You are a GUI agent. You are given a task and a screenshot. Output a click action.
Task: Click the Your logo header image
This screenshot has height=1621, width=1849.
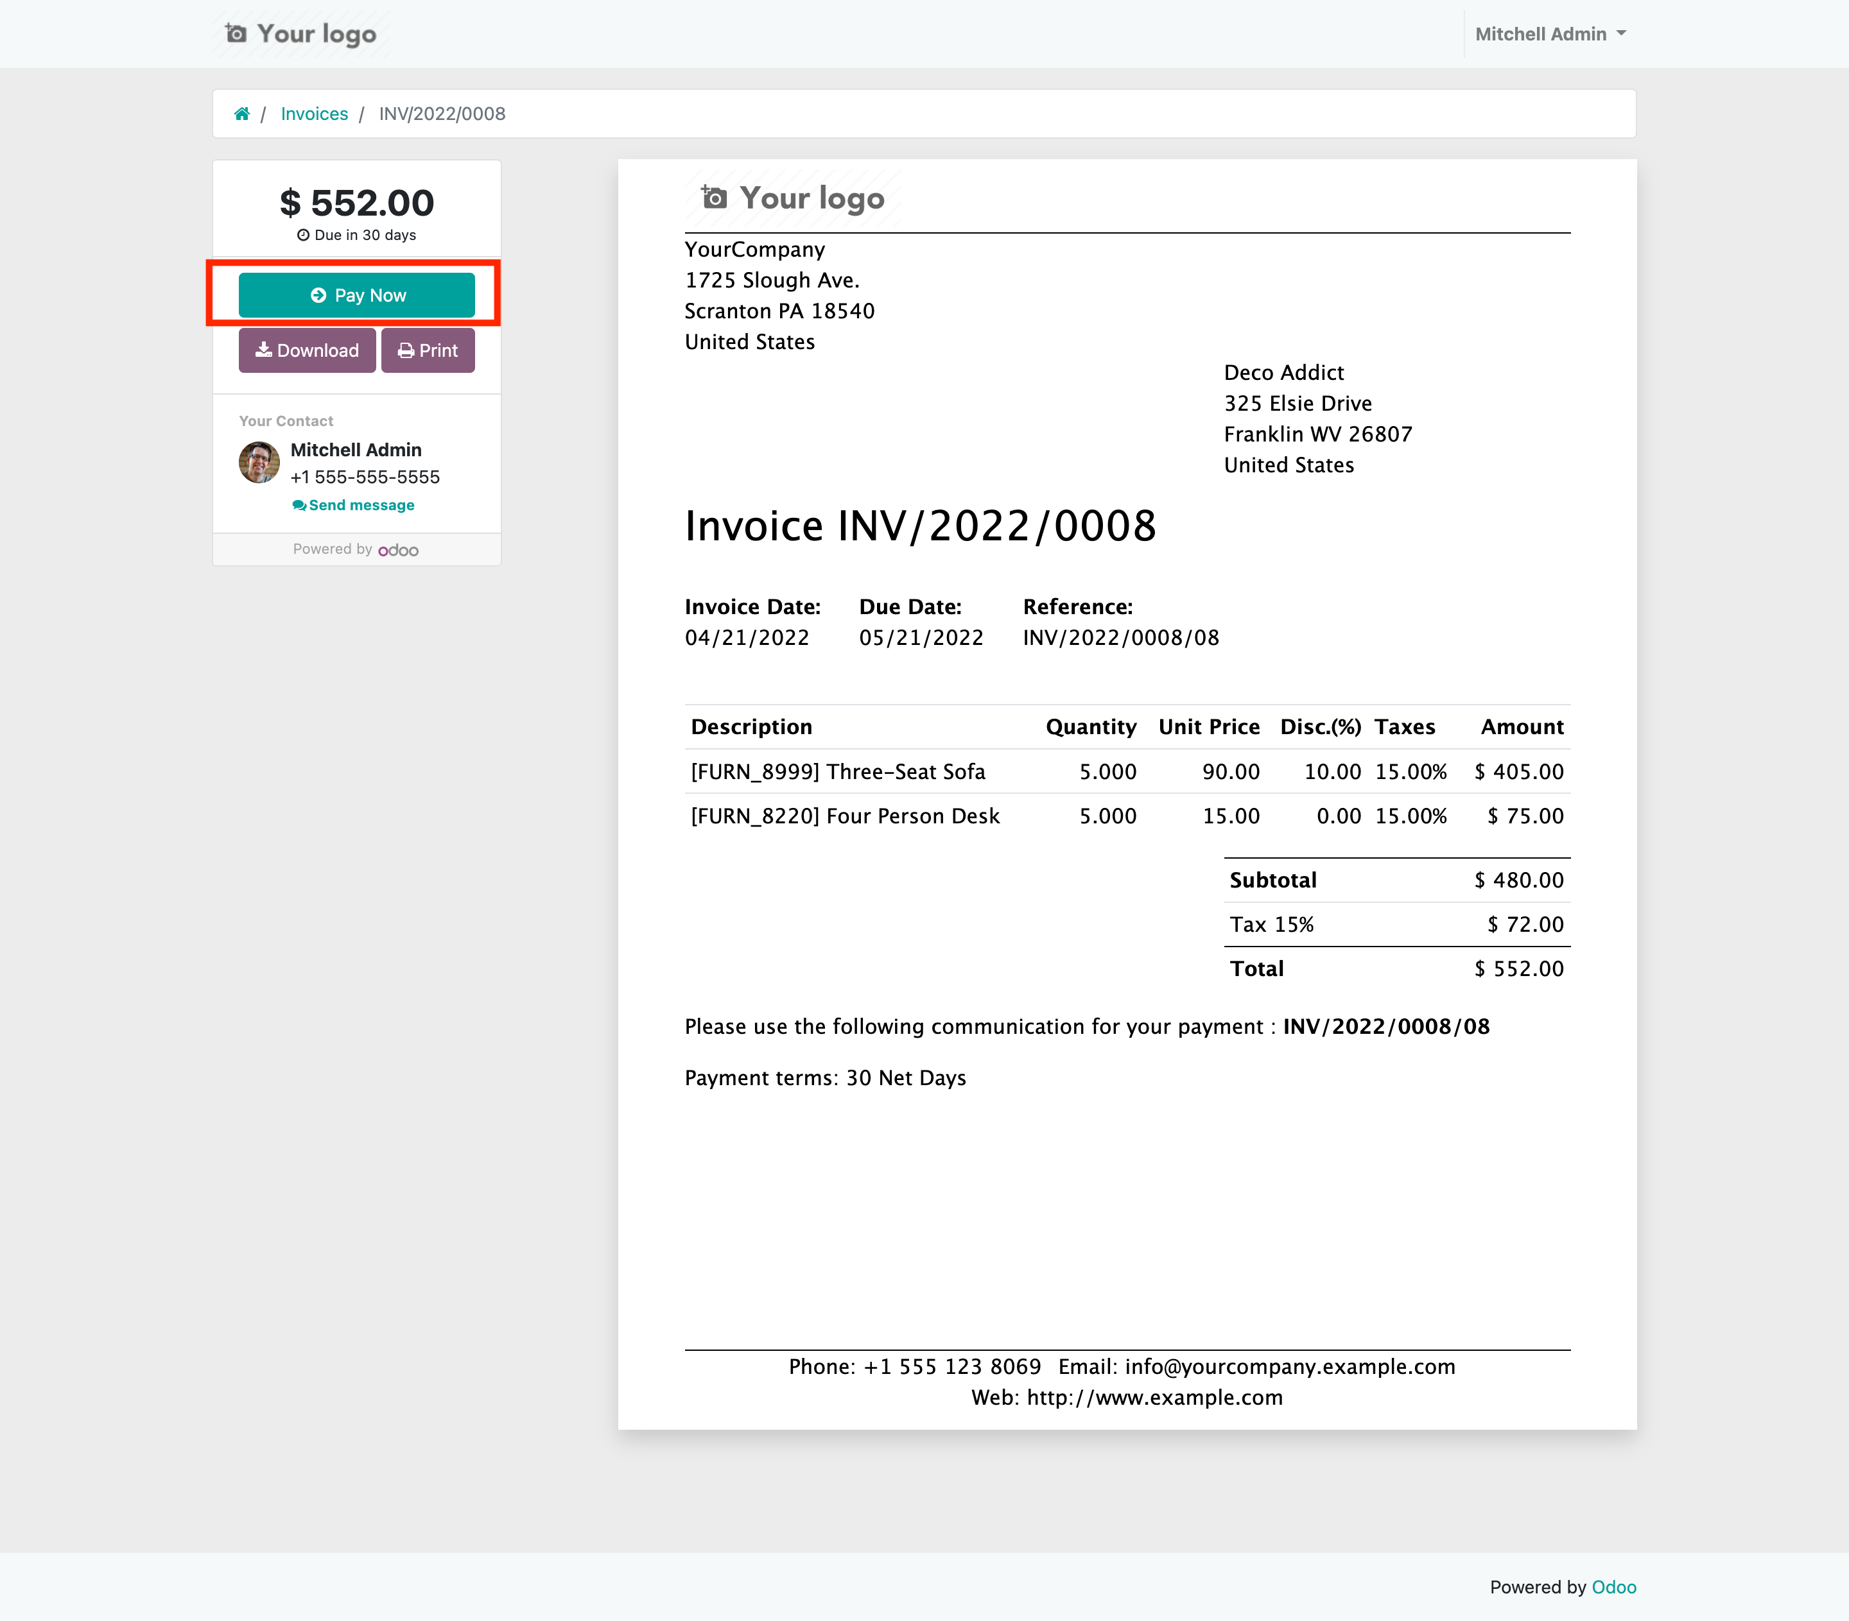(300, 33)
